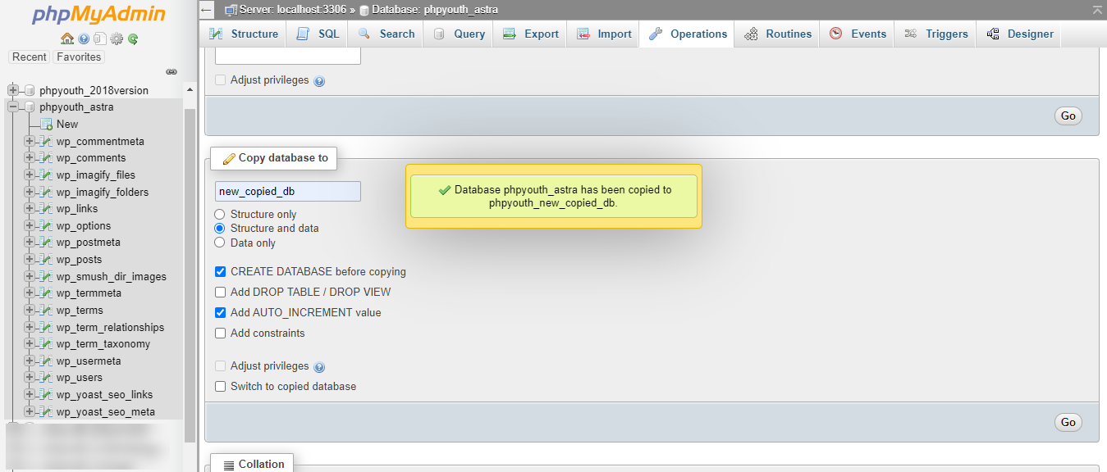Click the Designer tab icon
This screenshot has height=472, width=1107.
[x=993, y=34]
